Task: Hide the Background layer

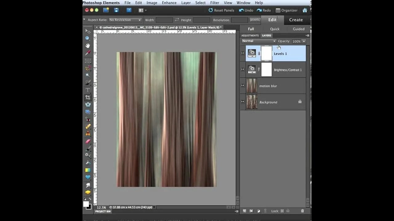Action: pyautogui.click(x=243, y=102)
